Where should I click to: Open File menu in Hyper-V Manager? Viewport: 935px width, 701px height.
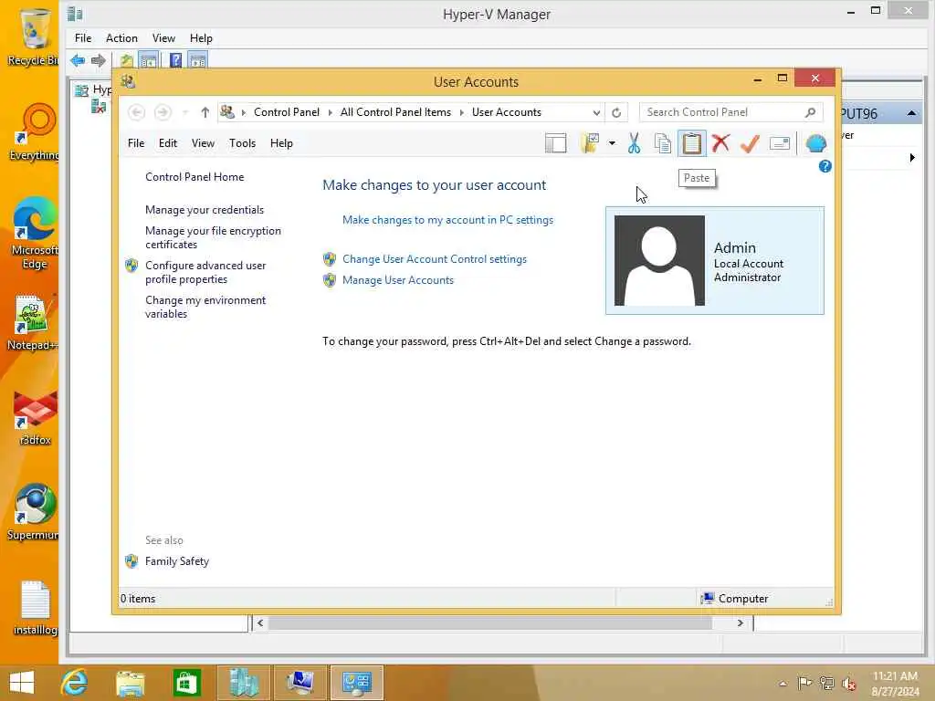[x=83, y=38]
